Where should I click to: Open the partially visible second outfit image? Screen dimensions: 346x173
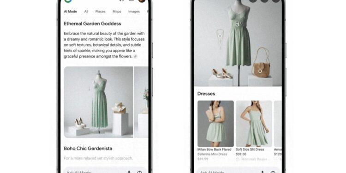point(141,102)
